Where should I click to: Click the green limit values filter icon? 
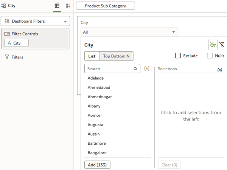click(213, 45)
